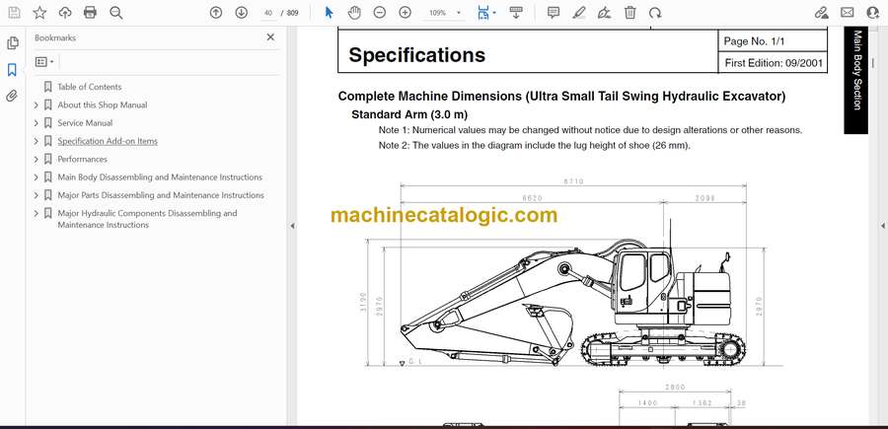Click the zoom out minus icon
Image resolution: width=888 pixels, height=429 pixels.
[379, 13]
